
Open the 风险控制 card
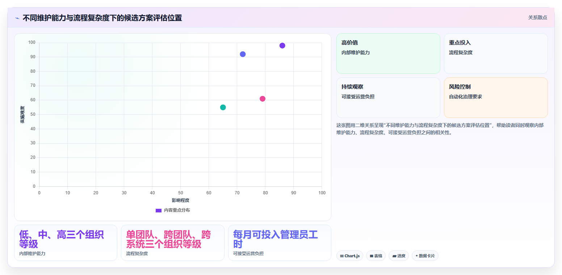496,98
